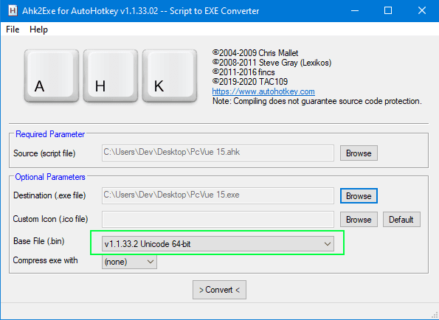Click the 'Base File (.bin)' label
The width and height of the screenshot is (439, 320).
tap(39, 241)
